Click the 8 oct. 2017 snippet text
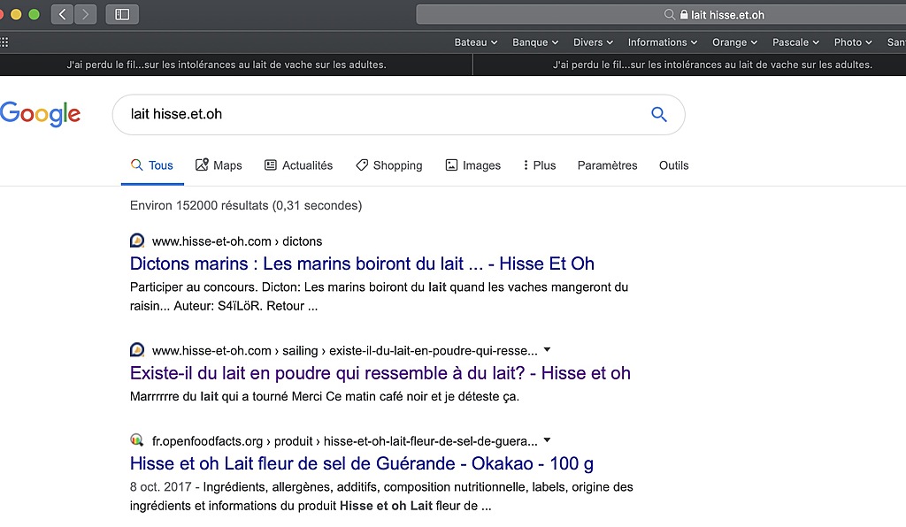This screenshot has height=527, width=906. coord(381,496)
